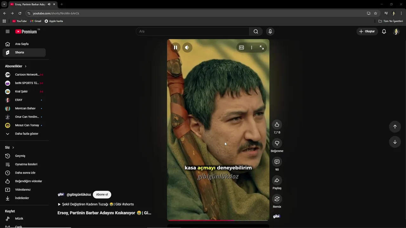The width and height of the screenshot is (406, 228).
Task: Remix this Short
Action: [x=277, y=199]
